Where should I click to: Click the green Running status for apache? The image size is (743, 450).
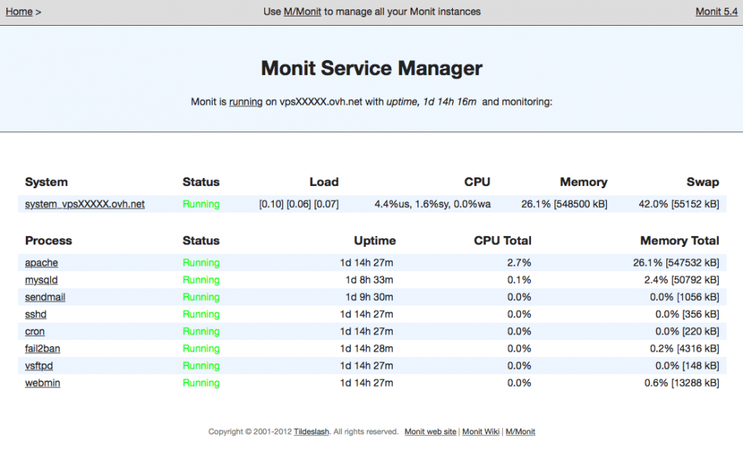[x=201, y=262]
